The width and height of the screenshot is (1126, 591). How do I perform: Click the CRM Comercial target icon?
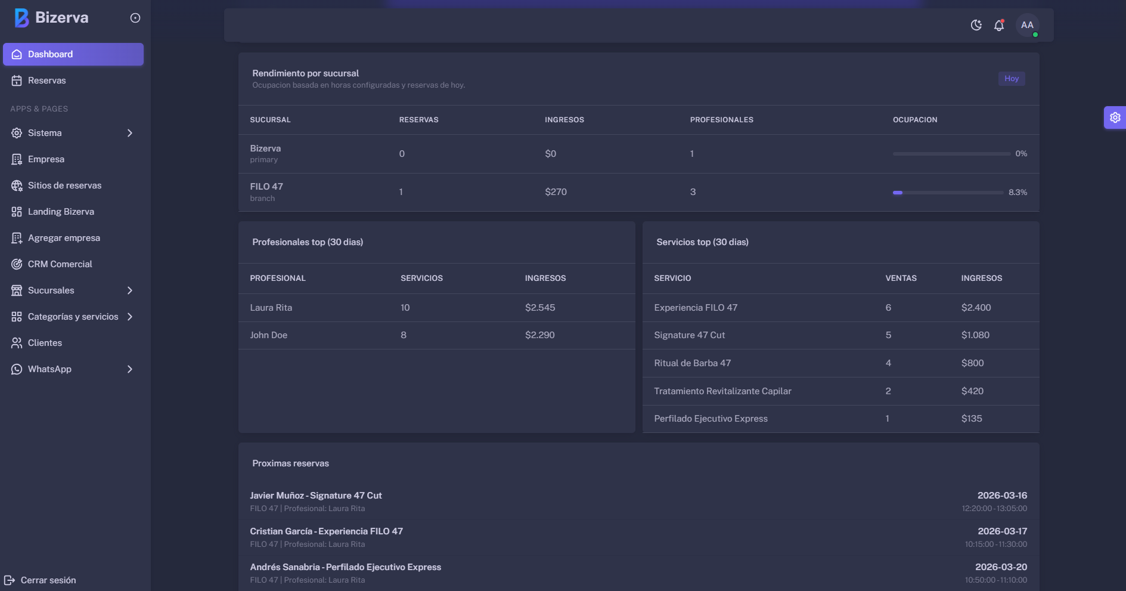click(17, 264)
